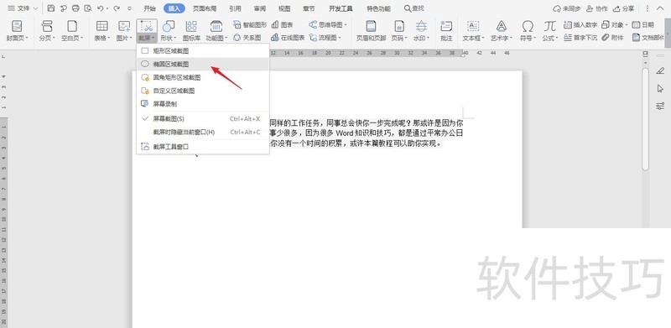Toggle Screen capture (屏幕截图) checked option
The image size is (671, 328).
coord(203,118)
